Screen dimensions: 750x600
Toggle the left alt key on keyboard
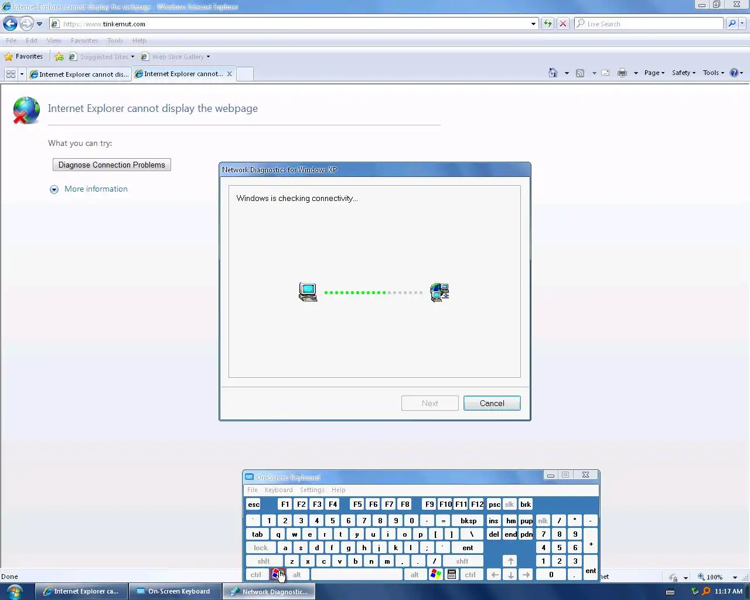(x=297, y=575)
